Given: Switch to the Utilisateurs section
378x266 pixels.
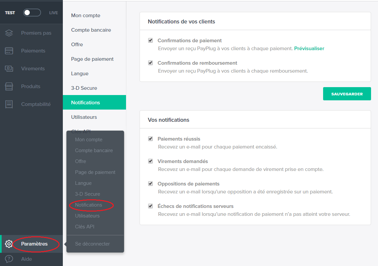Looking at the screenshot, I should tap(84, 117).
